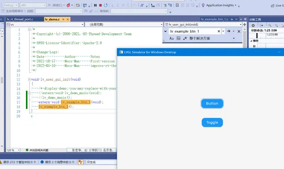284x169 pixels.
Task: Open the lv_example_btn_1.c preview tab
Action: [x=215, y=19]
